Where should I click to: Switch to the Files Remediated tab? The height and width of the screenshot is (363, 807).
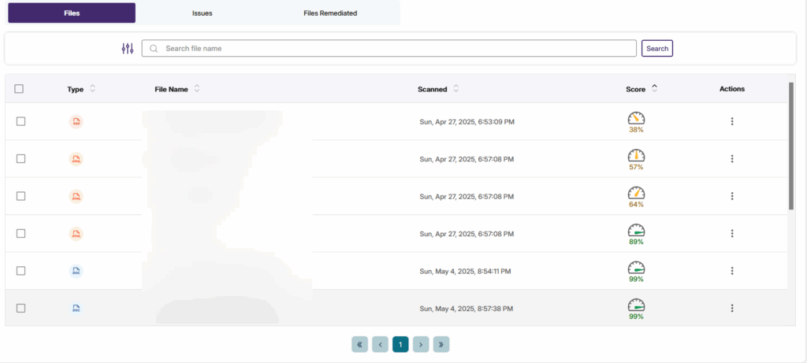[330, 13]
